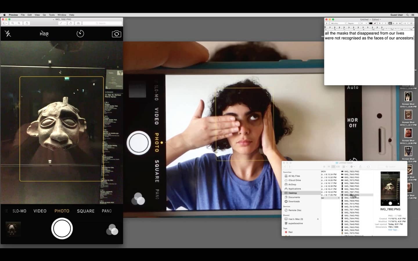Toggle underline formatting in TextEdit toolbar

[x=386, y=23]
